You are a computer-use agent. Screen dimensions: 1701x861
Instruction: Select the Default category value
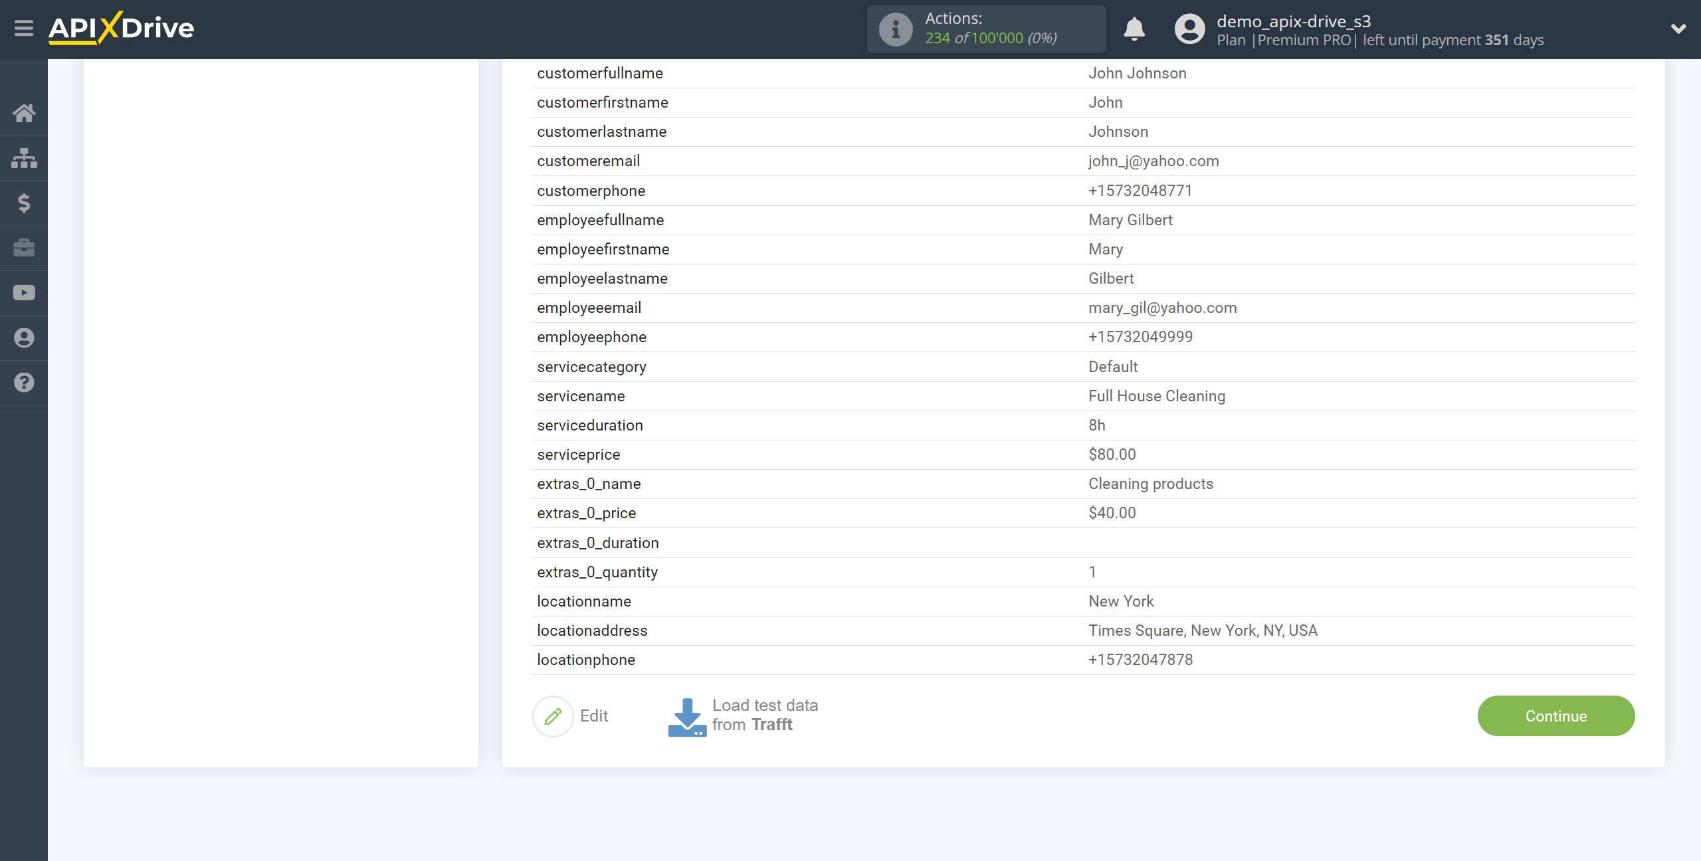1113,367
